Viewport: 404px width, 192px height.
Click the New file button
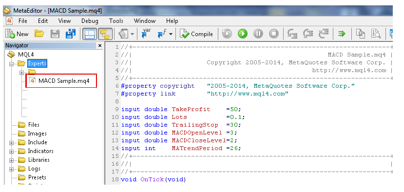[17, 34]
